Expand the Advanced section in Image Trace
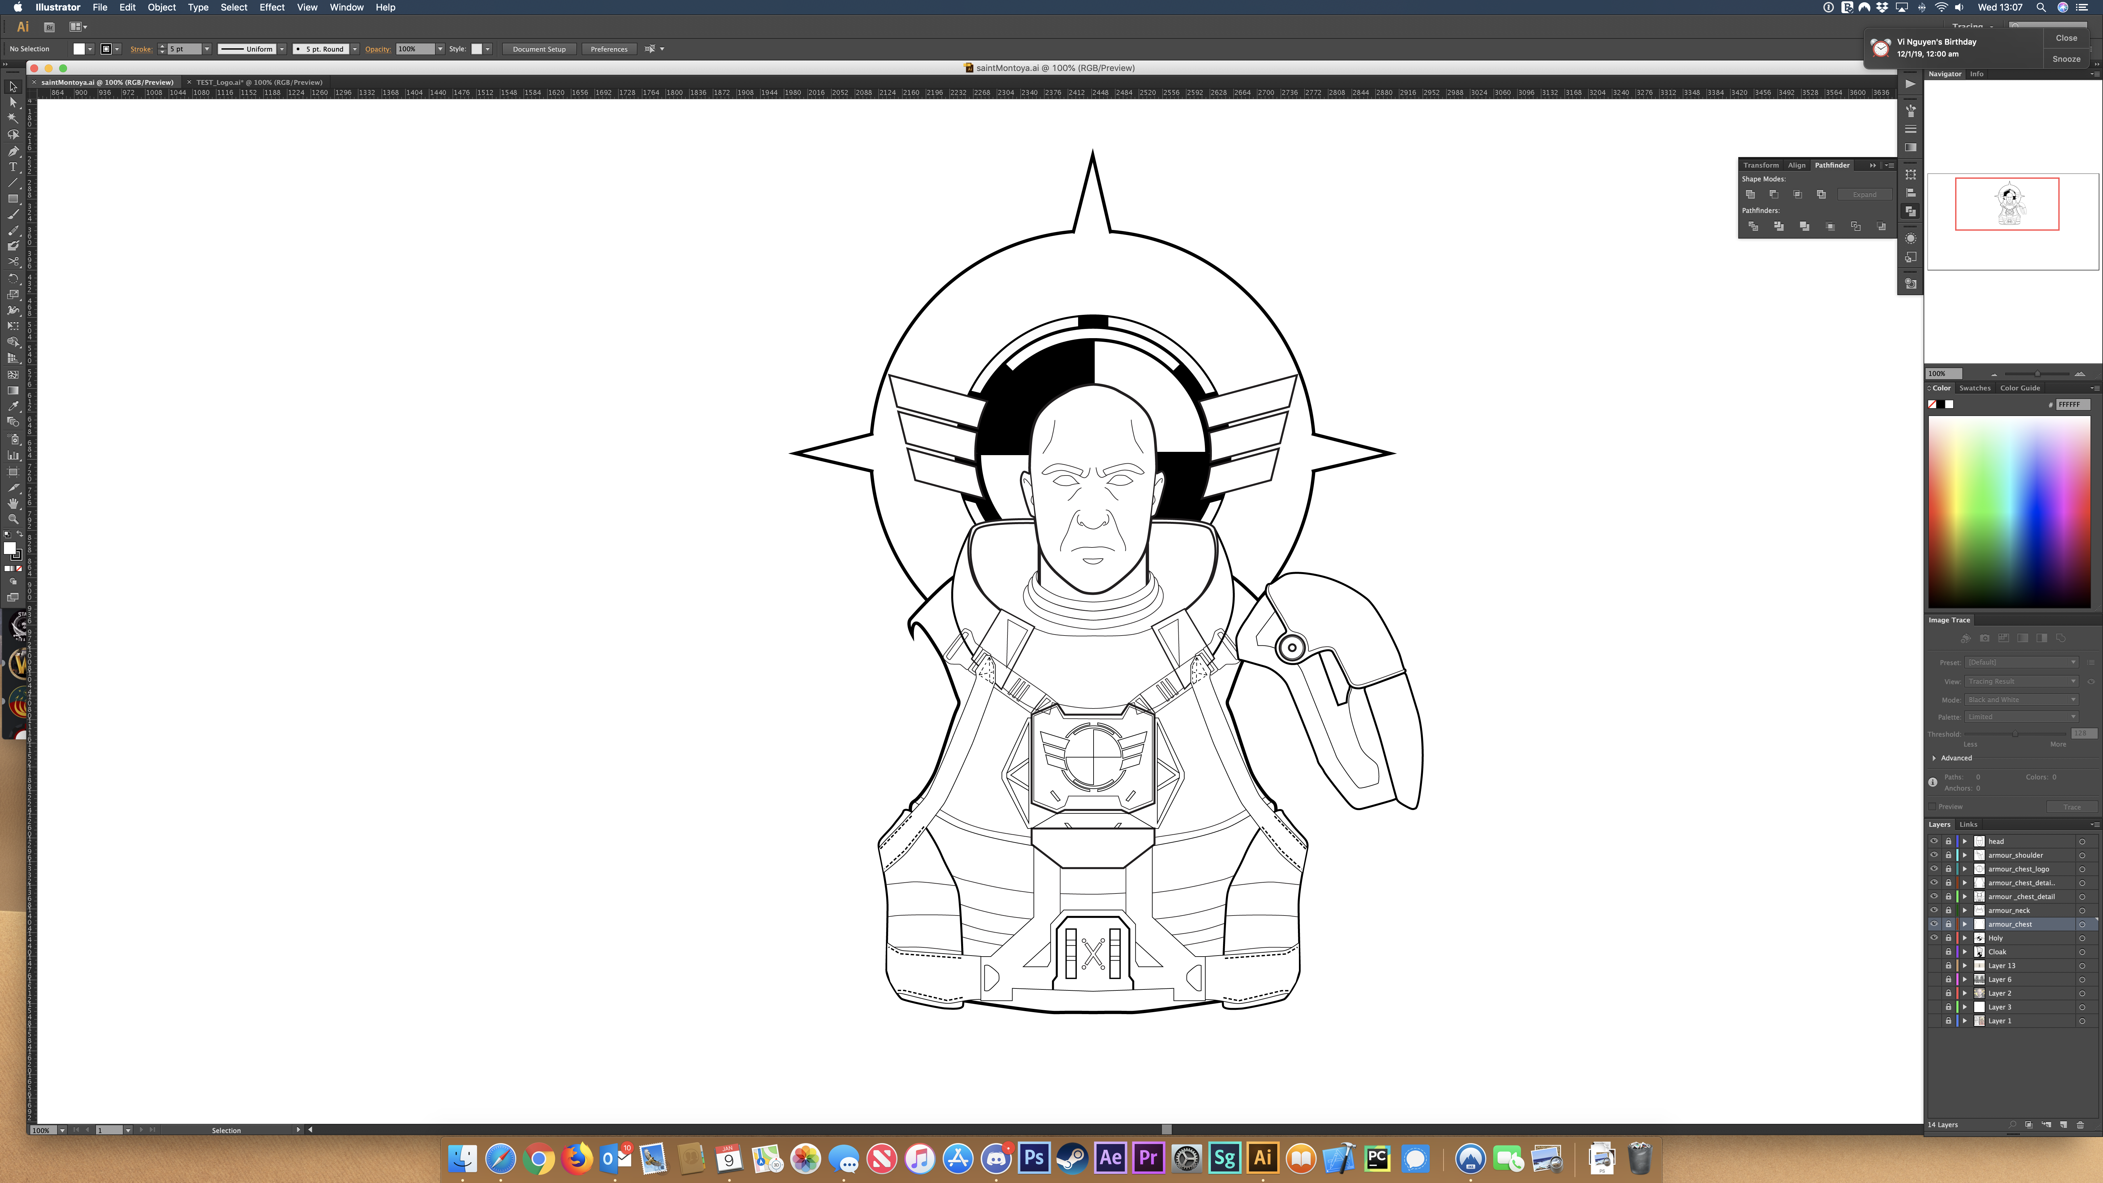2103x1183 pixels. [x=1934, y=758]
